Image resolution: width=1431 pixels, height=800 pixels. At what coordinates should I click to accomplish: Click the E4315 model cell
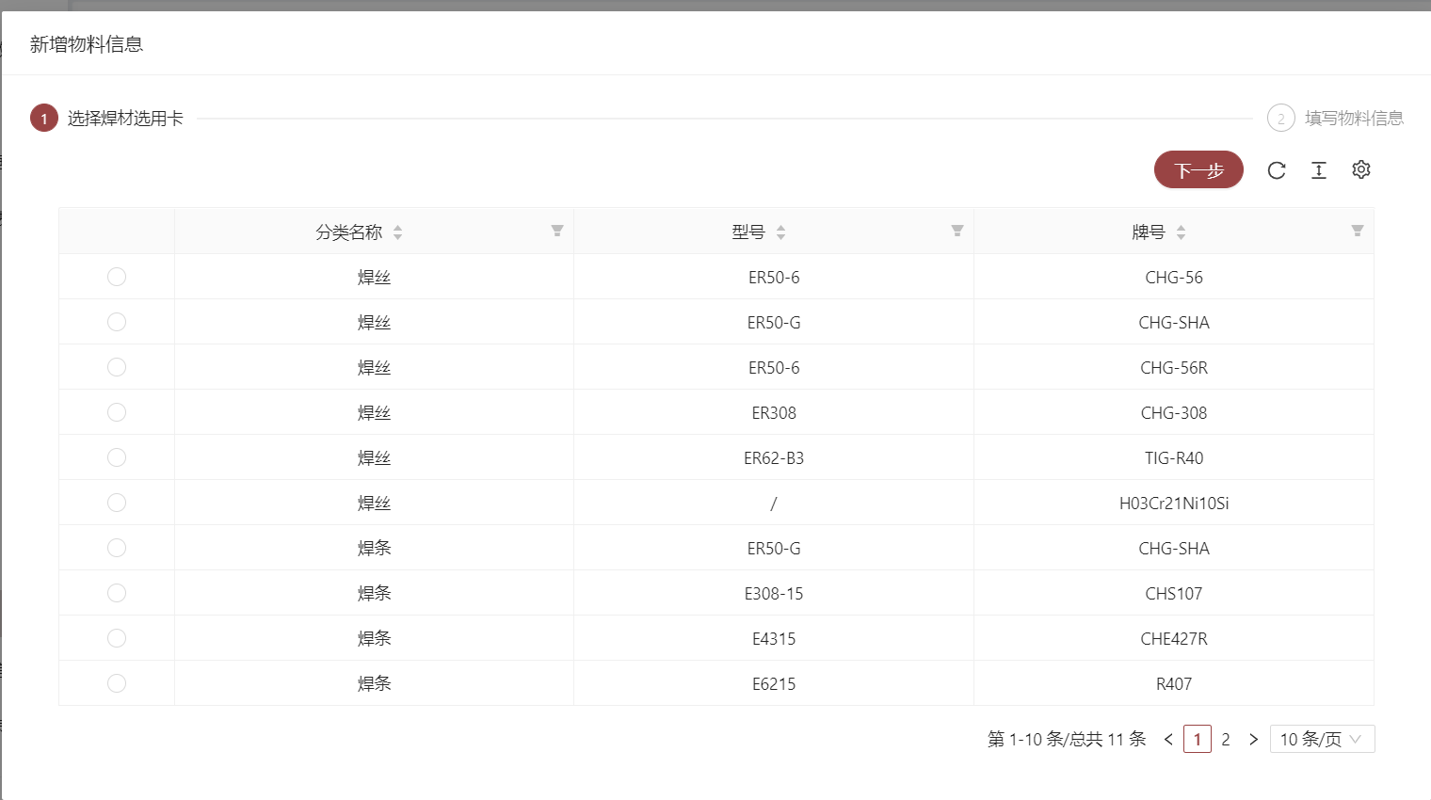774,639
